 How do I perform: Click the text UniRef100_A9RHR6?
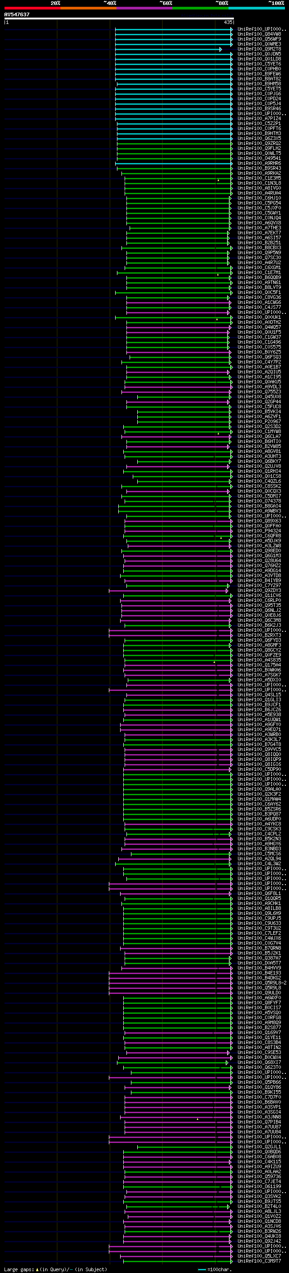(259, 163)
